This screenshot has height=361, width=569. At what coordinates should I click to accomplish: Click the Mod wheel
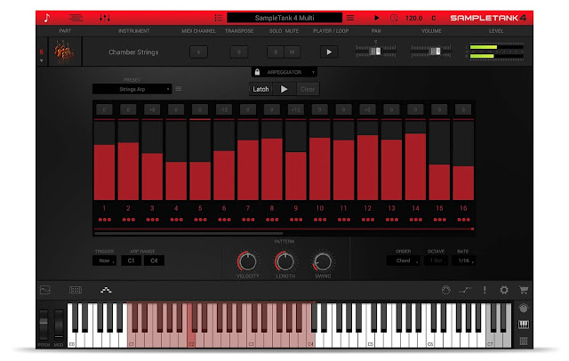click(x=59, y=325)
